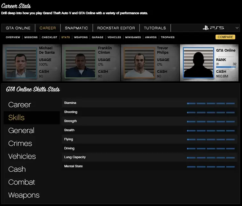The image size is (242, 206).
Task: Open the TROPHIES submenu link
Action: tap(167, 37)
